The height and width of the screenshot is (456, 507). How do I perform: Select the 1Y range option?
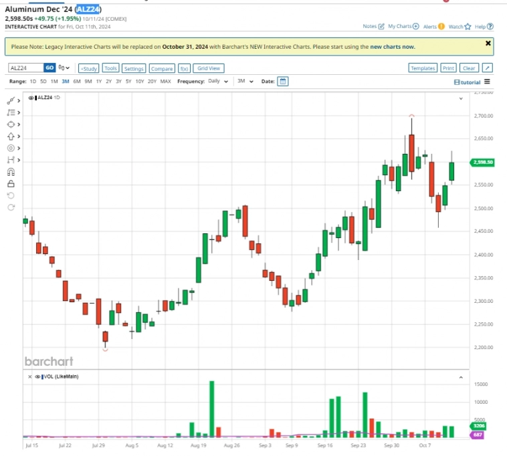tap(98, 82)
